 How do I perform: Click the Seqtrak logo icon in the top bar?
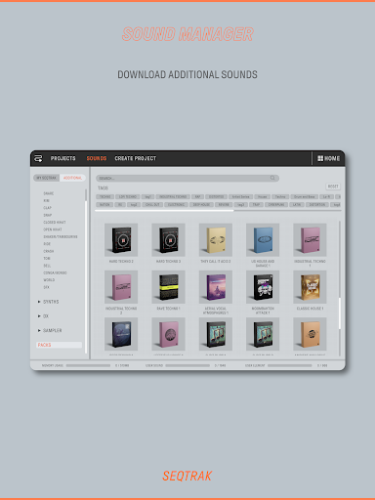[x=38, y=158]
